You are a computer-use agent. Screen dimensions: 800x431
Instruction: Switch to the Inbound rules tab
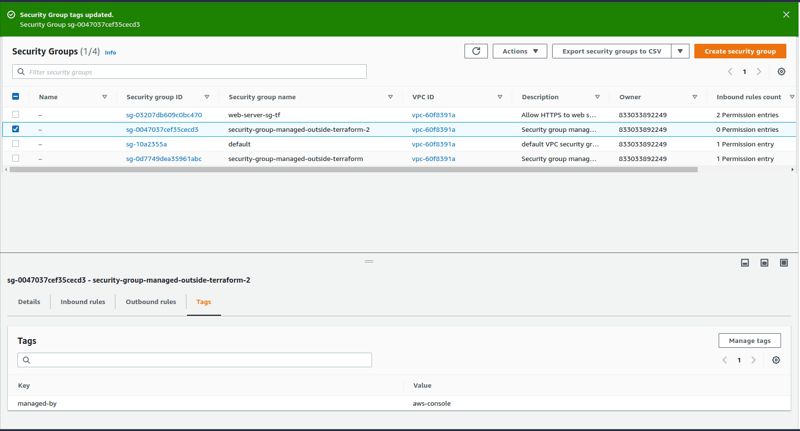click(x=83, y=302)
